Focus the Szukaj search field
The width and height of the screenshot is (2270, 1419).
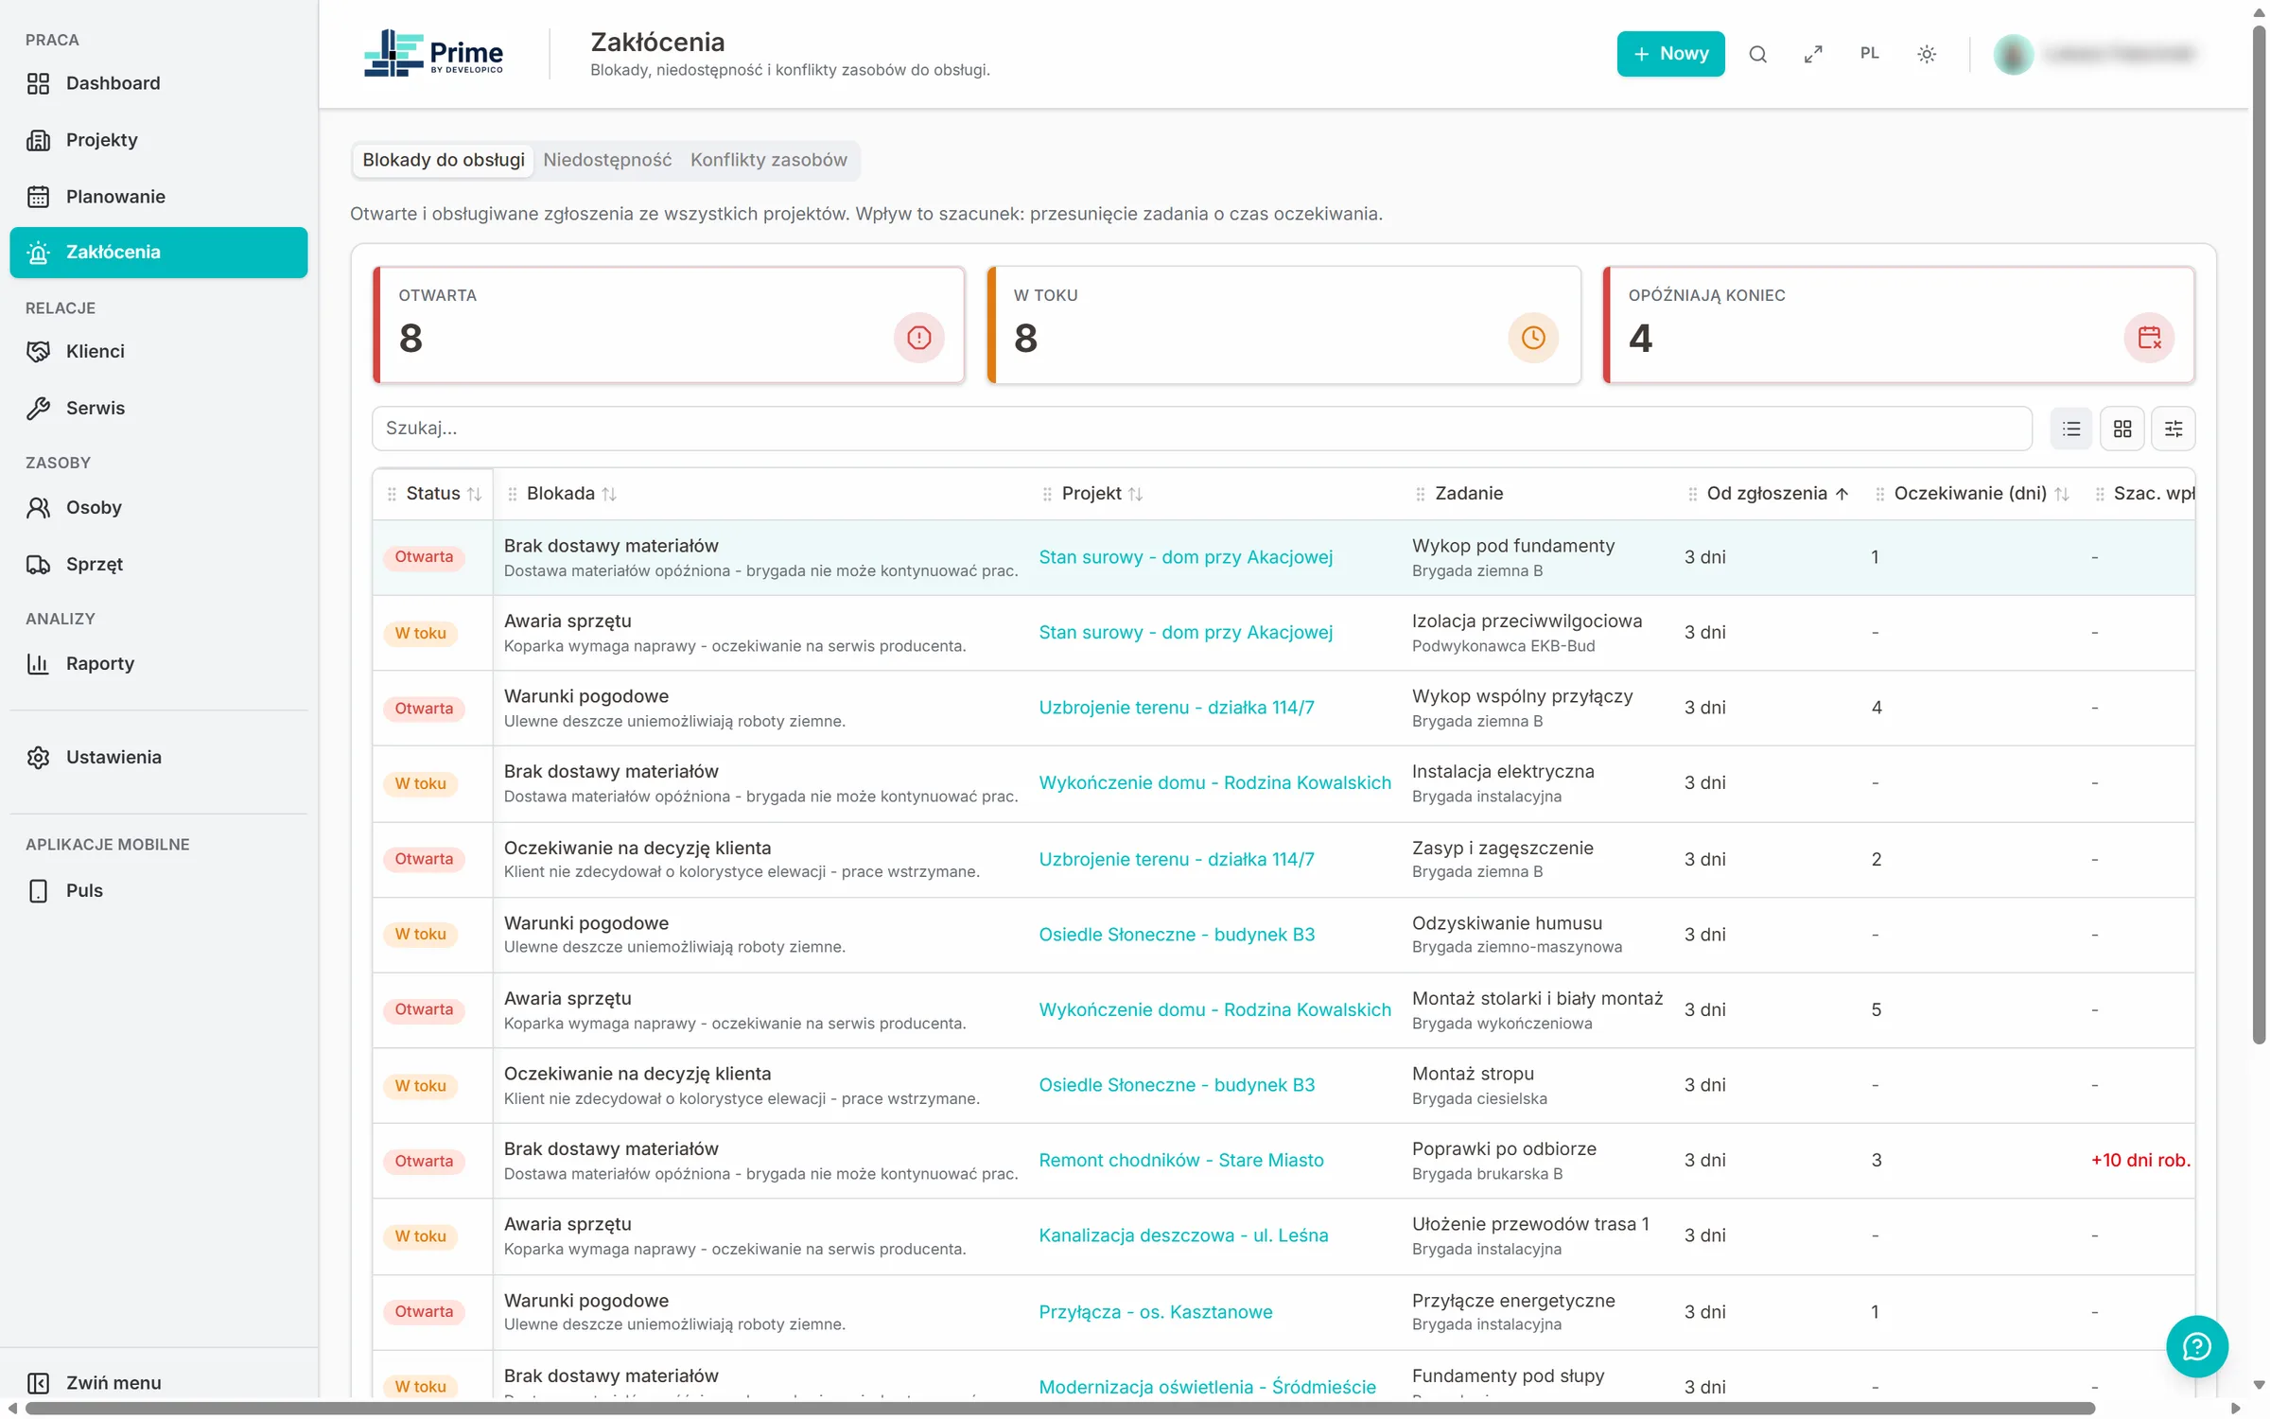point(1202,429)
